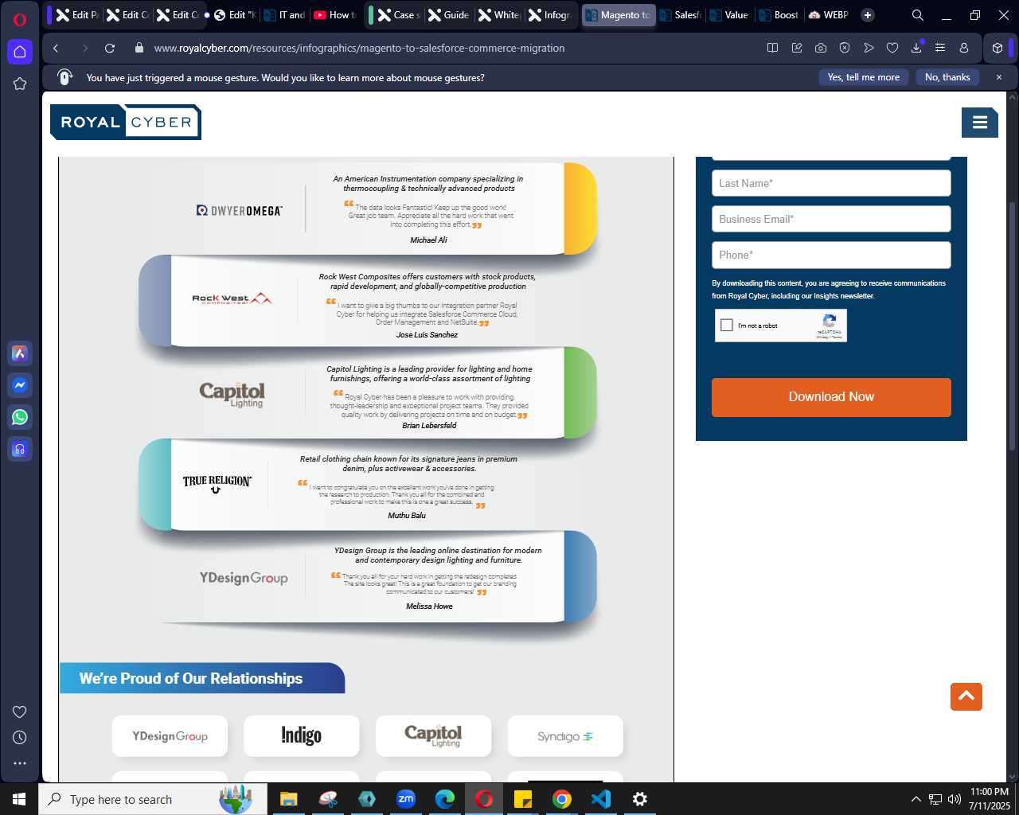Search tabs with magnifier icon
This screenshot has height=815, width=1019.
pos(918,15)
